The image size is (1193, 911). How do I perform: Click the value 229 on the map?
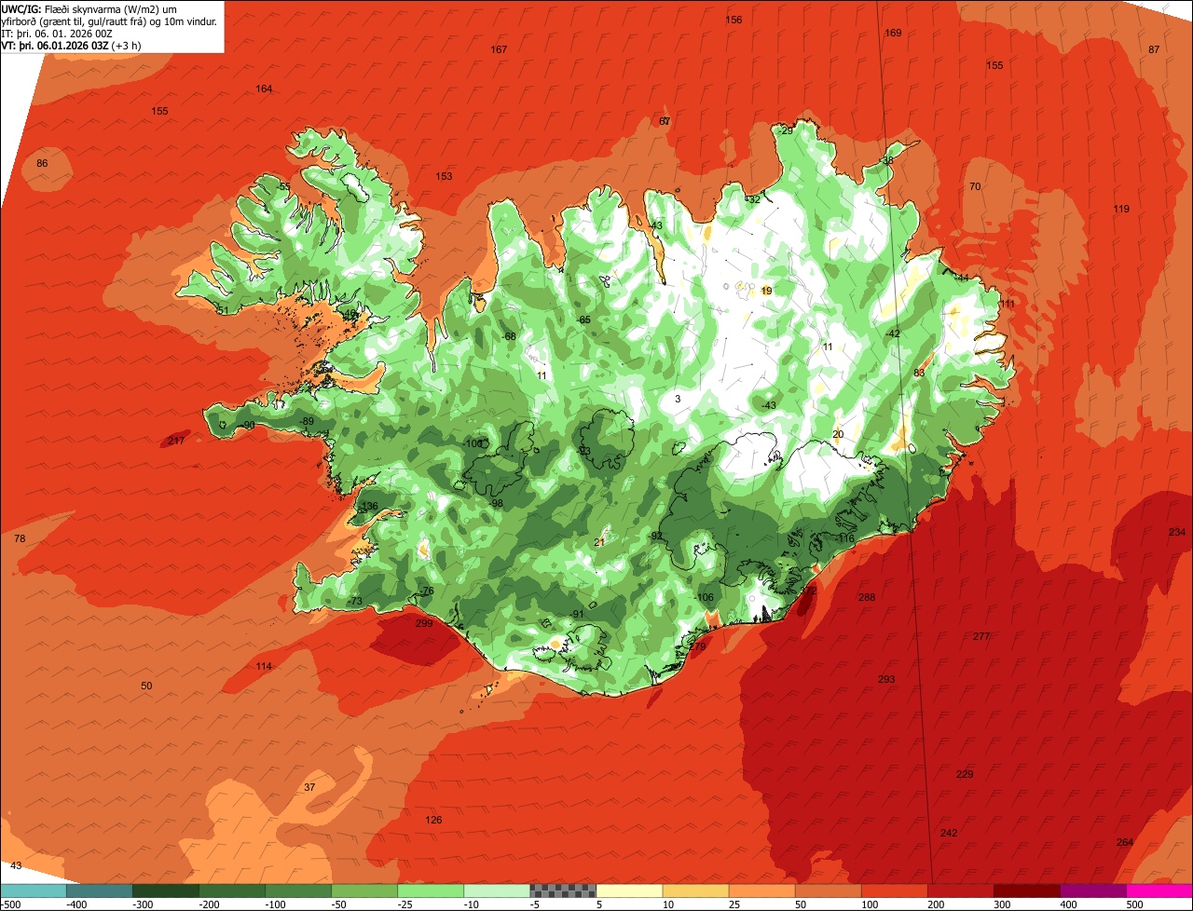965,774
